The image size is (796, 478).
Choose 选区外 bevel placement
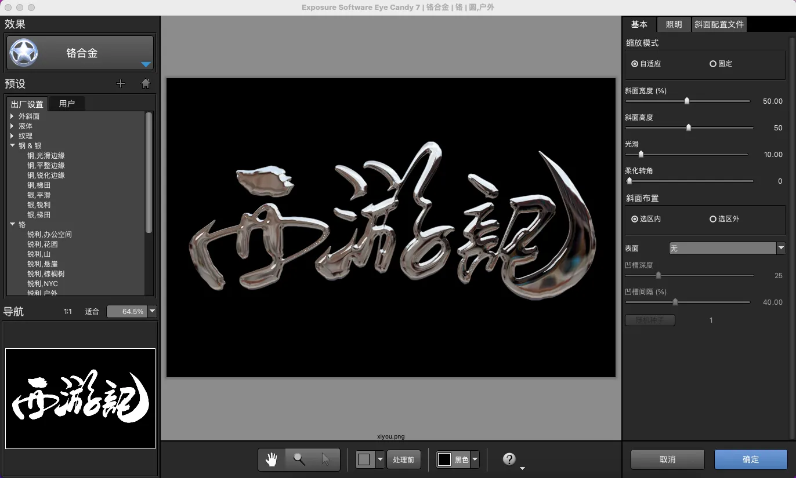(x=713, y=219)
